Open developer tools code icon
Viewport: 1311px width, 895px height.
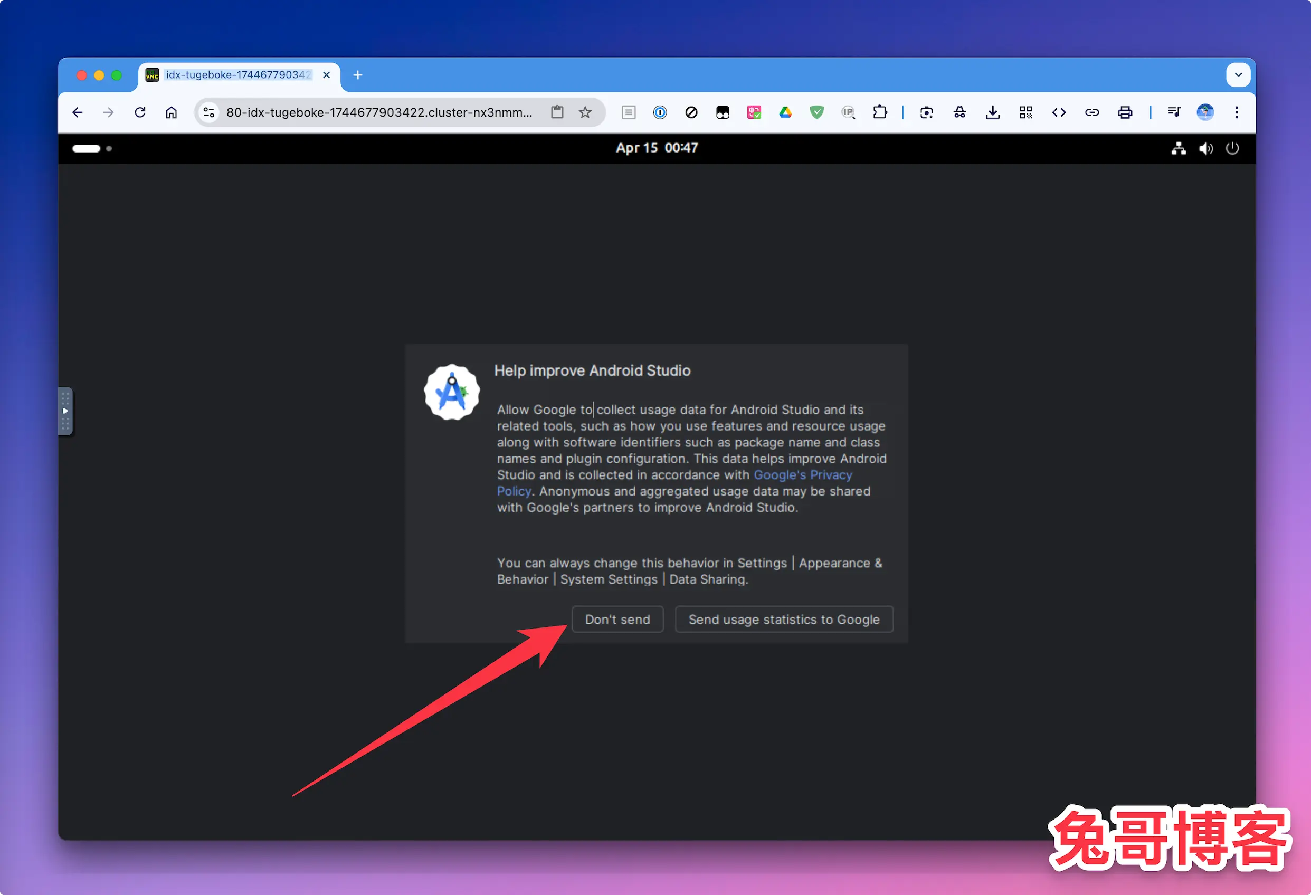(x=1059, y=112)
